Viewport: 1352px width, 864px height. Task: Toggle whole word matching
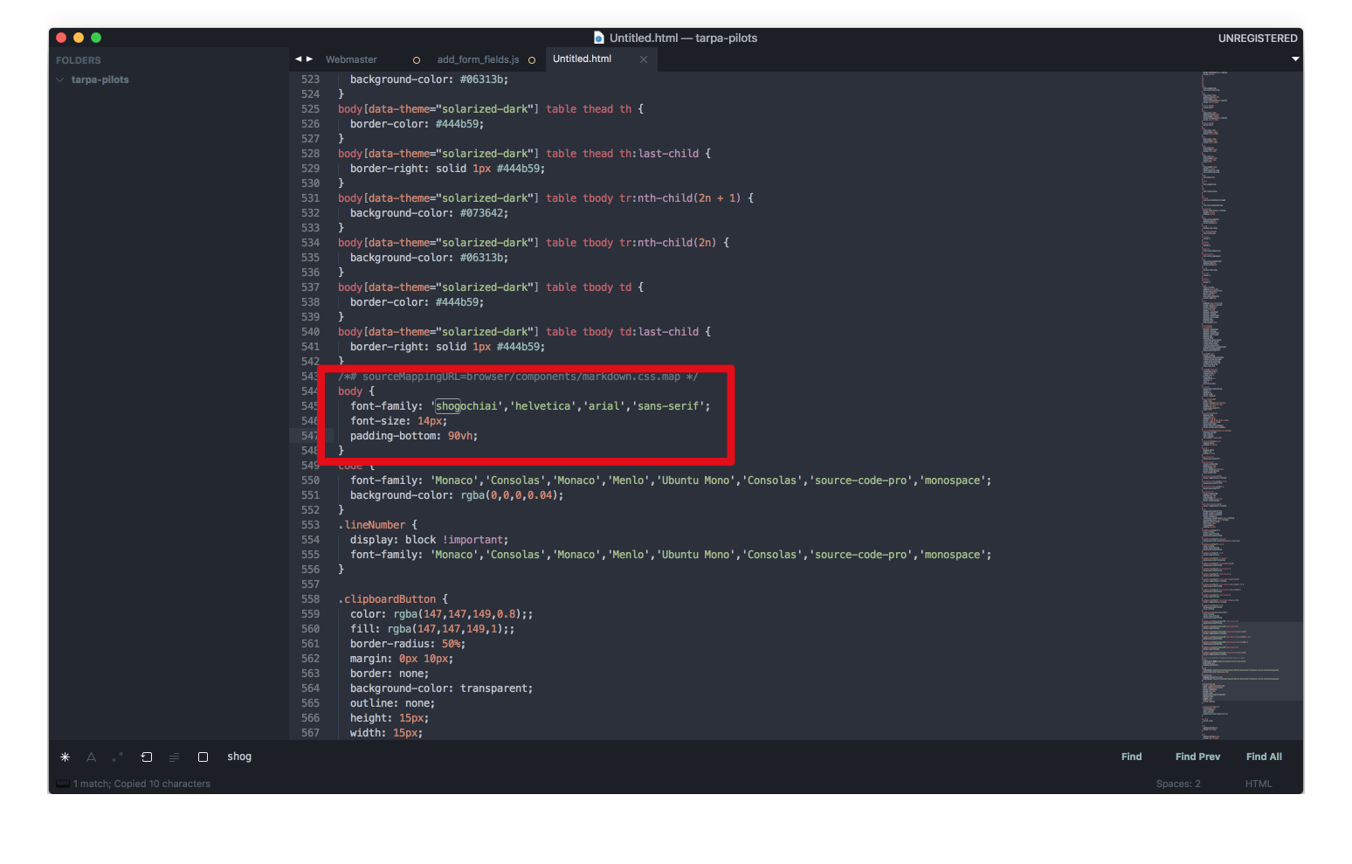point(117,757)
